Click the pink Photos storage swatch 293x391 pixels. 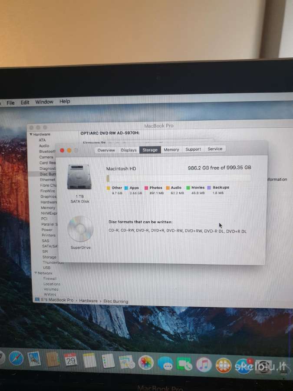click(x=146, y=188)
